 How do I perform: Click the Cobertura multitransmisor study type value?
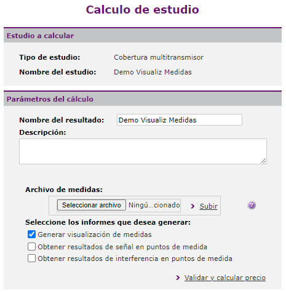159,57
